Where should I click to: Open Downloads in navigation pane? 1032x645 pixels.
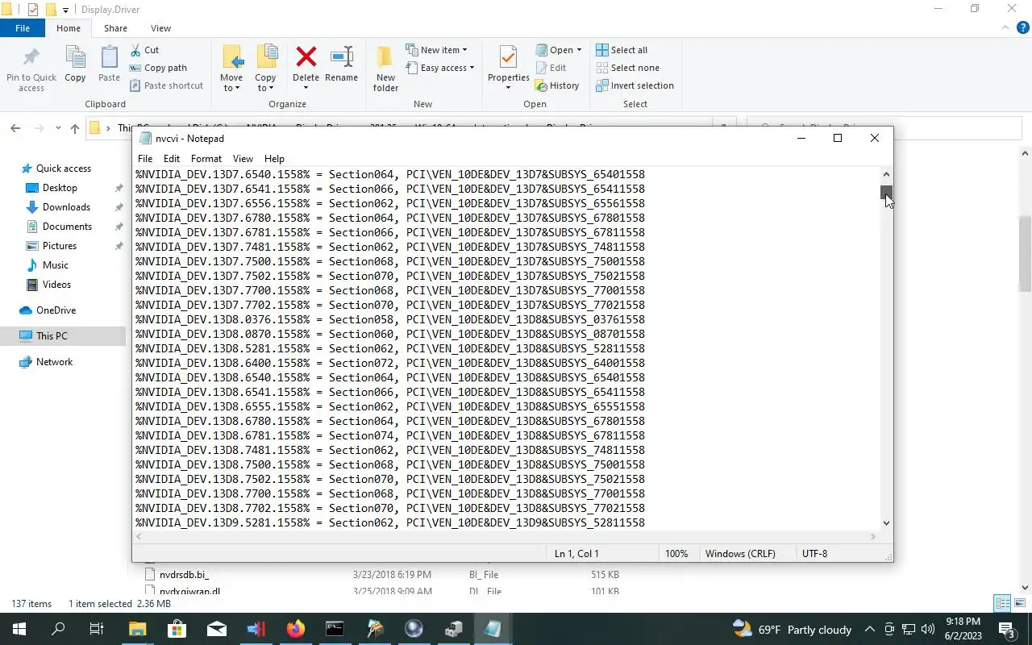[66, 207]
